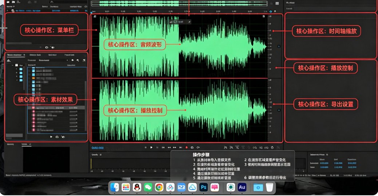Play preview in the Media Browser panel
The image size is (378, 196).
(x=51, y=137)
